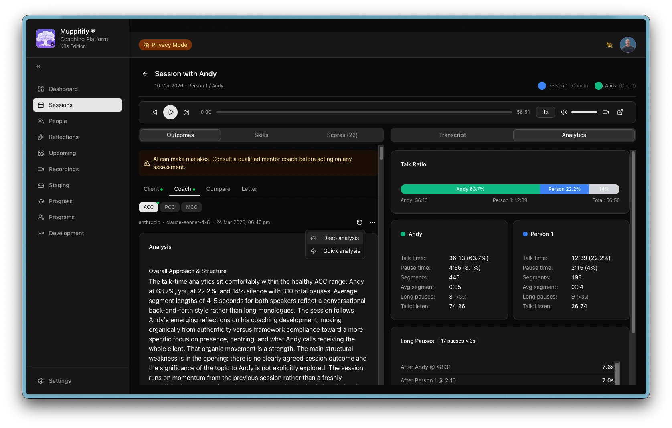The width and height of the screenshot is (672, 428).
Task: Open player in external pop-out window
Action: tap(620, 112)
